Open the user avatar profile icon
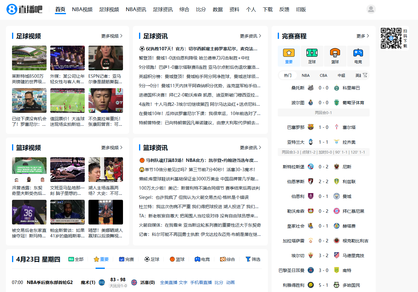Image resolution: width=418 pixels, height=292 pixels. point(371,9)
